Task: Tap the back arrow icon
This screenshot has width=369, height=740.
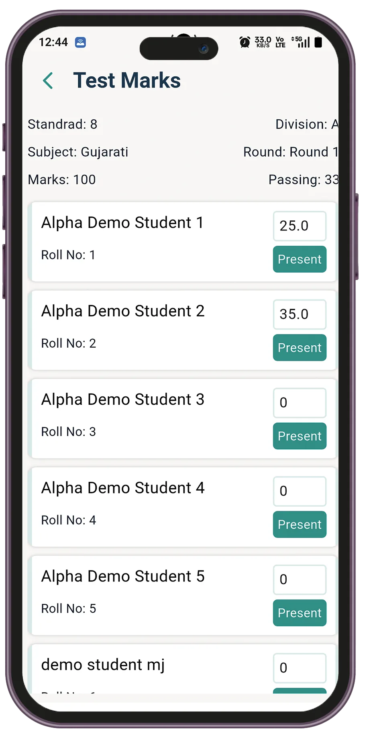Action: tap(48, 81)
